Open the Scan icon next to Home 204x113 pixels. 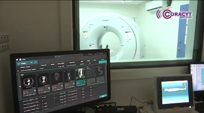[x=20, y=59]
